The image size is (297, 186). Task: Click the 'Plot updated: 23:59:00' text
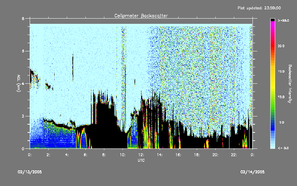pos(259,8)
